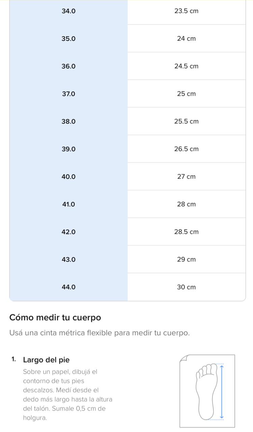Click the 30 cm measurement cell
Screen dimensions: 253x432
click(x=186, y=288)
